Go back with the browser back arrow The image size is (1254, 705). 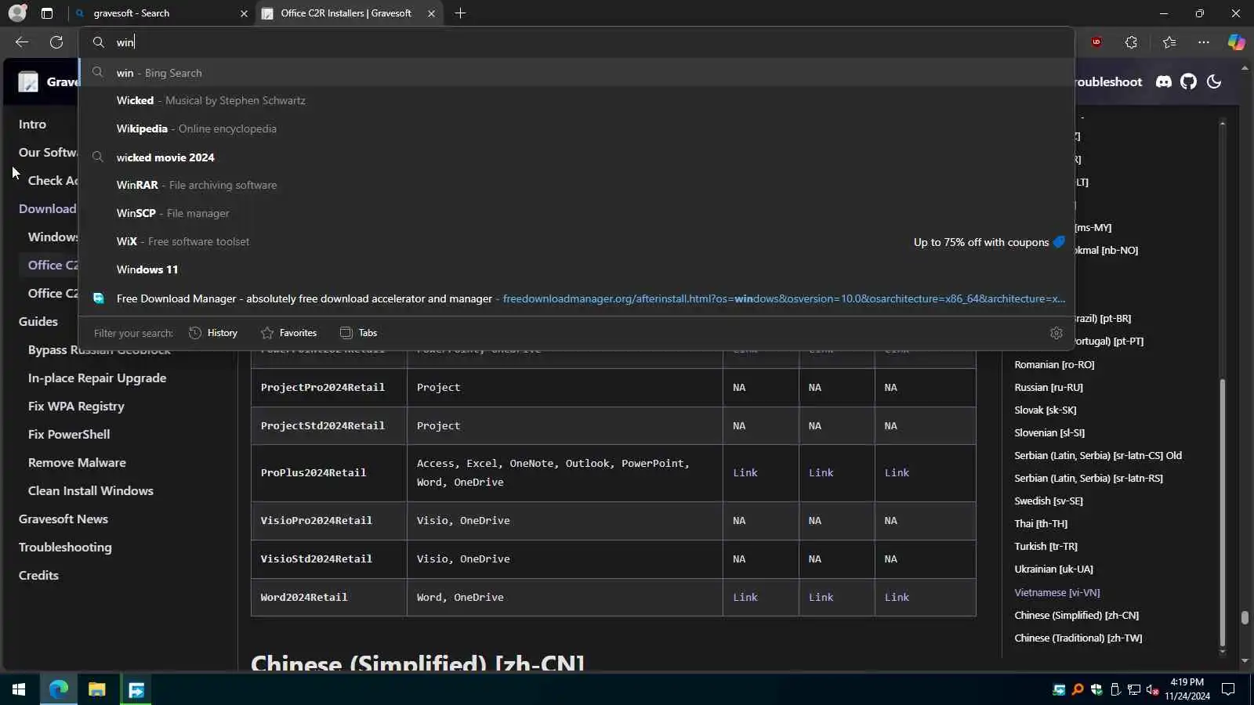[22, 42]
